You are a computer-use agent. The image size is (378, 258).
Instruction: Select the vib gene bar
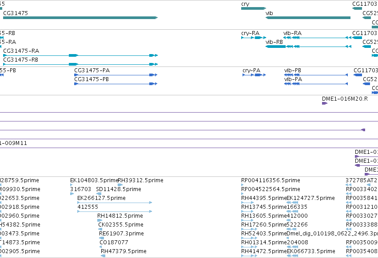308,18
